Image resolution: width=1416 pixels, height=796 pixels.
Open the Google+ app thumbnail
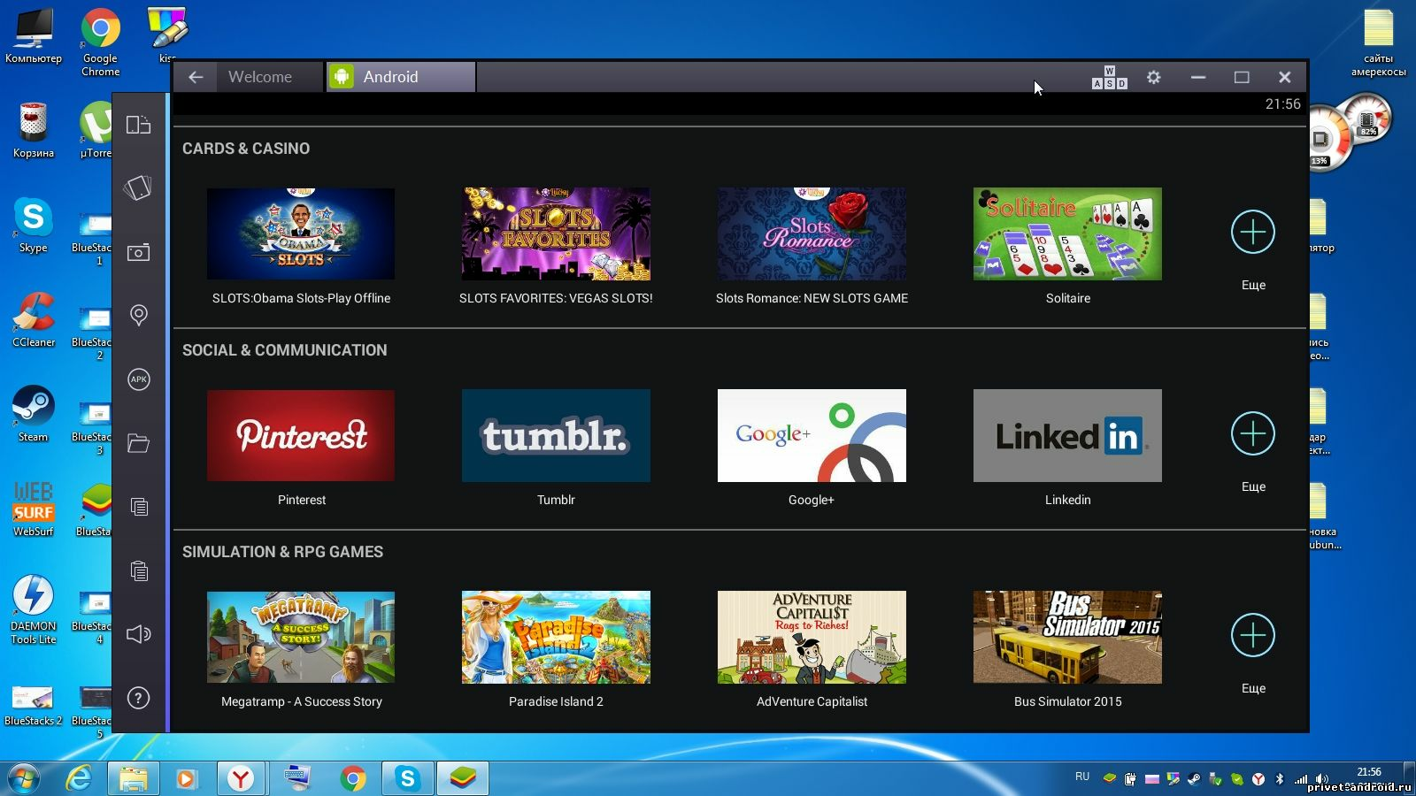812,435
